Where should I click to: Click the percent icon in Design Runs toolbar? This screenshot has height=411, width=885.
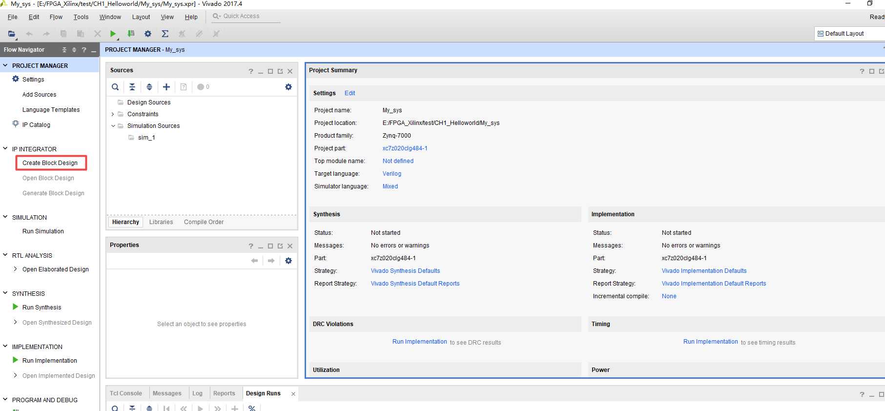tap(252, 408)
